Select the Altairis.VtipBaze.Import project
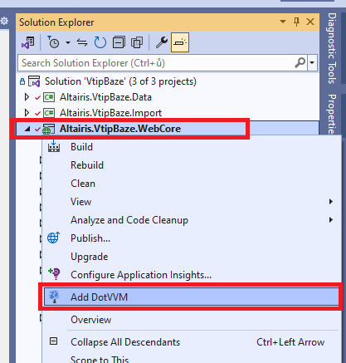 (x=110, y=113)
